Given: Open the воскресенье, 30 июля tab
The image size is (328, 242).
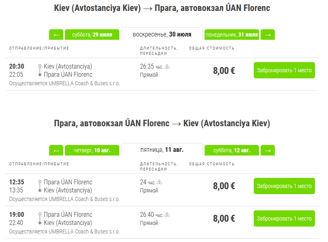Looking at the screenshot, I should (162, 34).
